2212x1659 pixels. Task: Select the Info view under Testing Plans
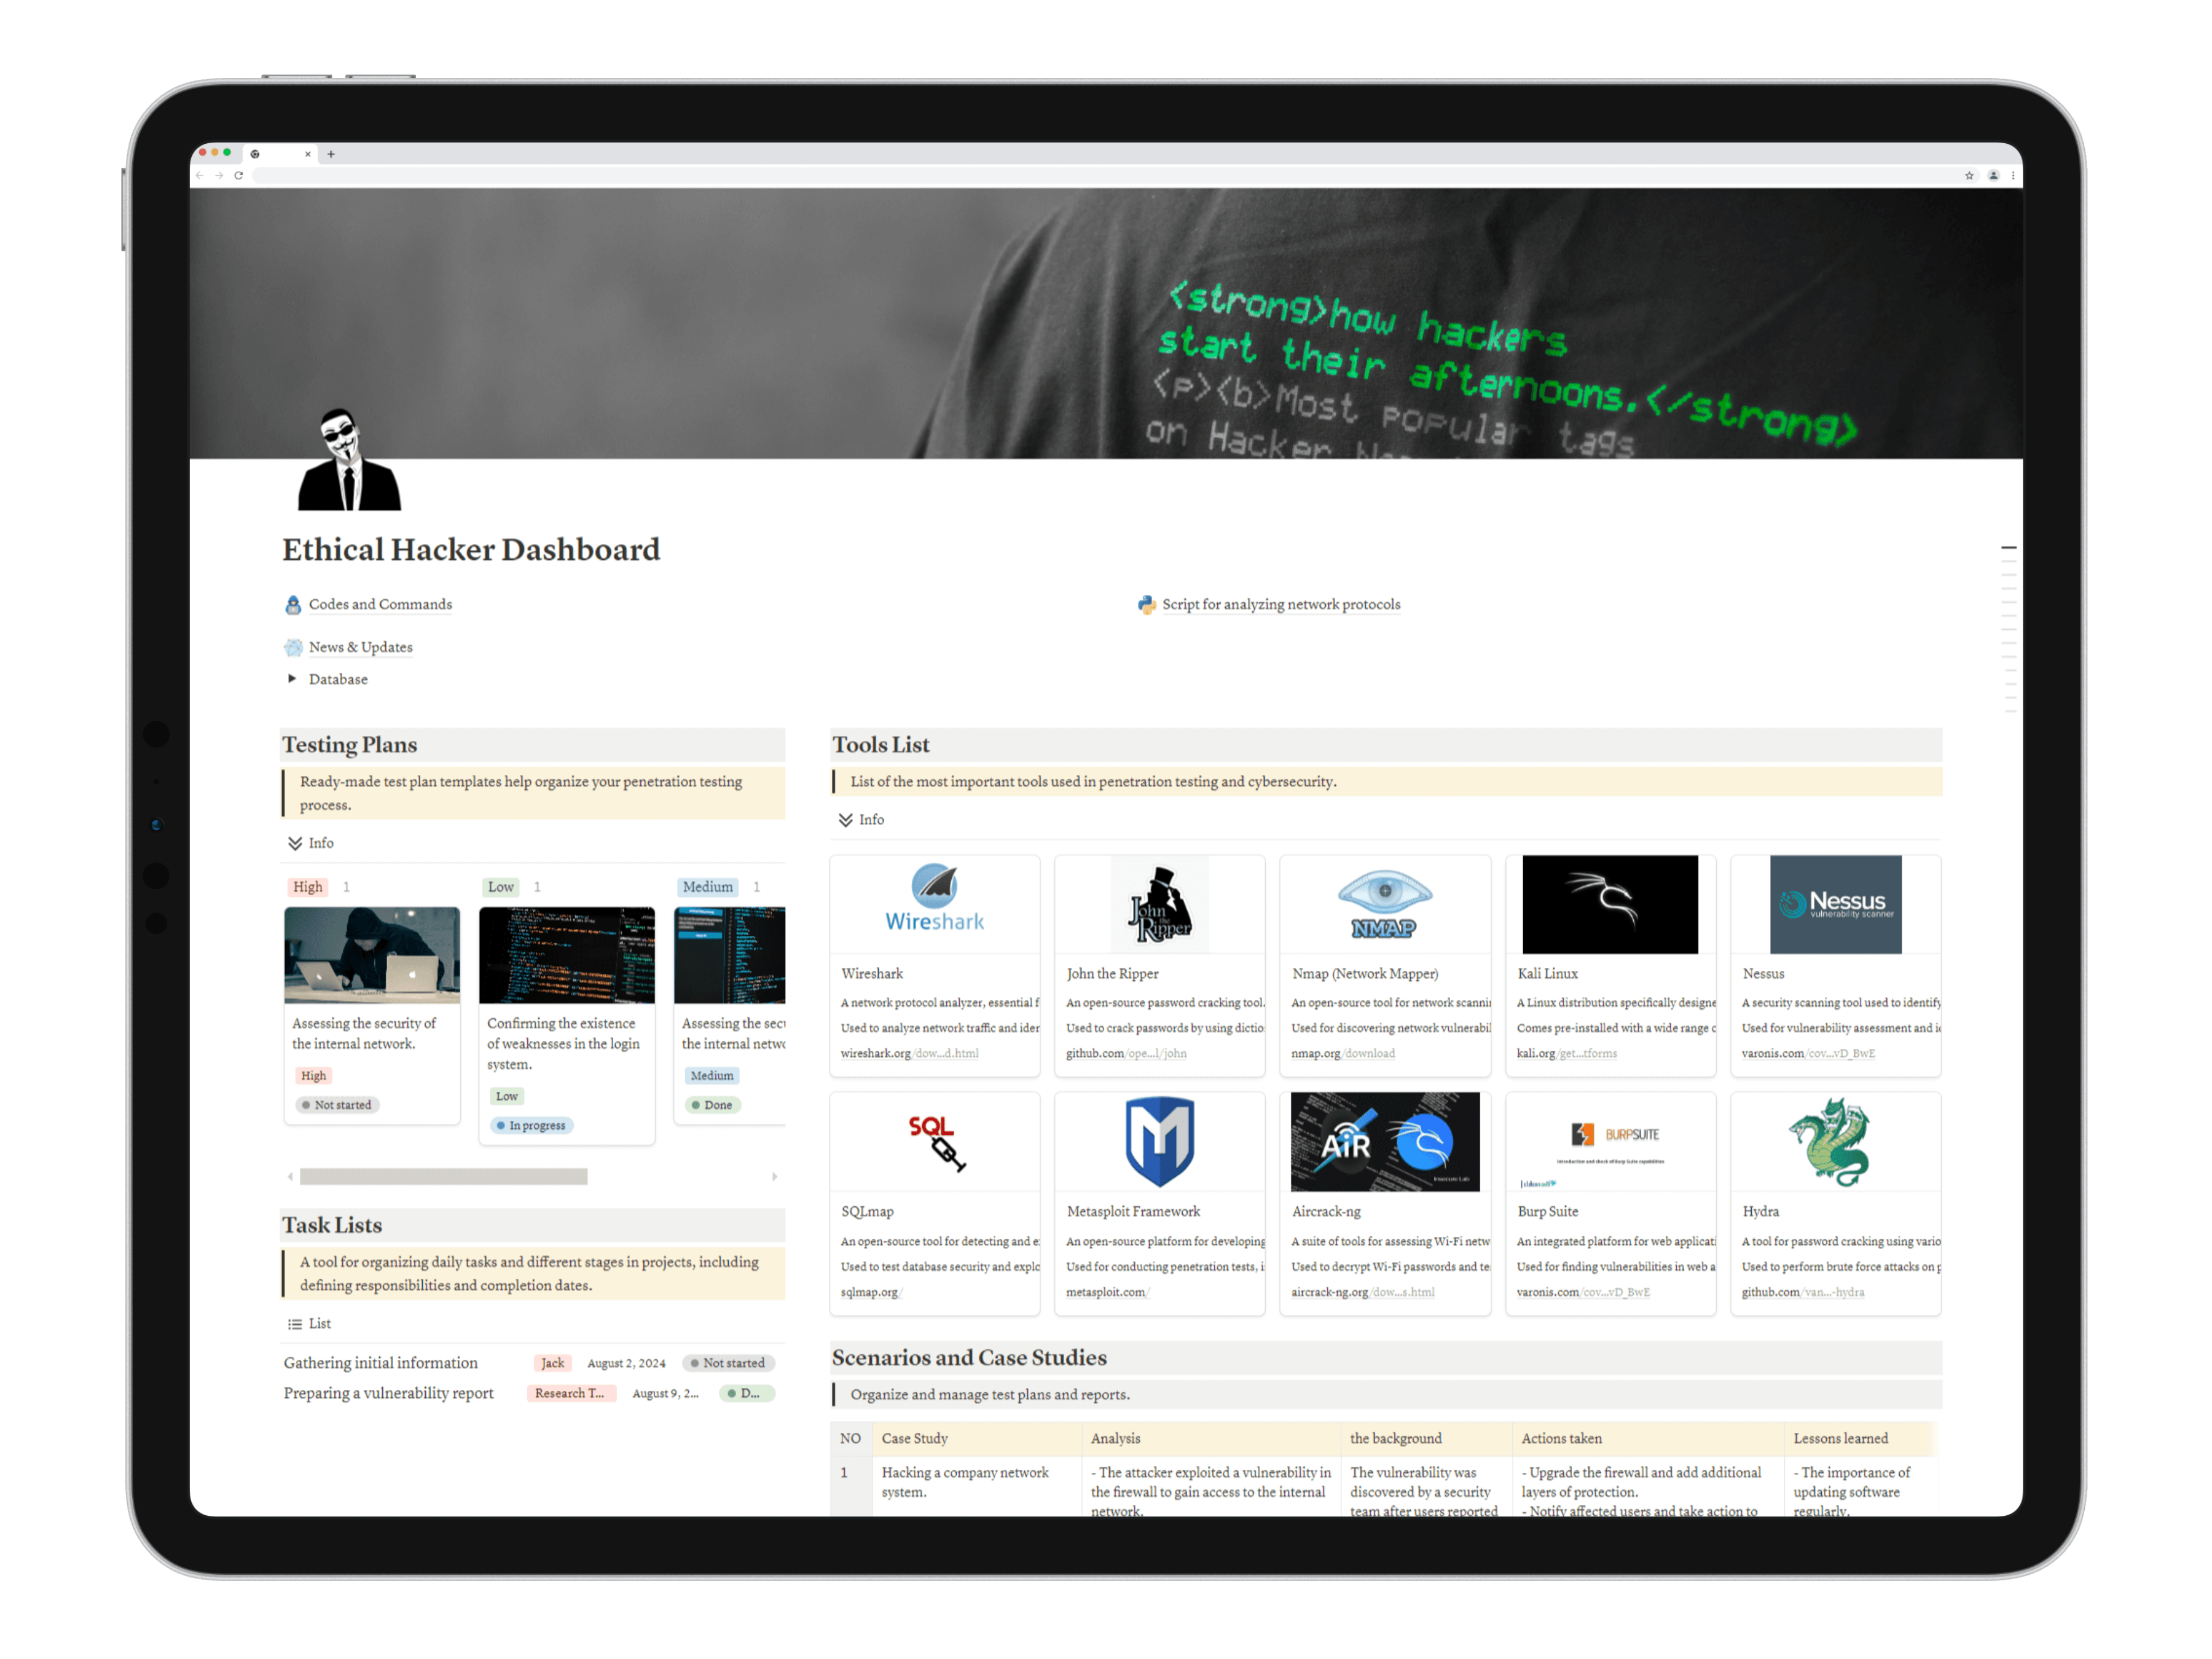click(x=311, y=843)
